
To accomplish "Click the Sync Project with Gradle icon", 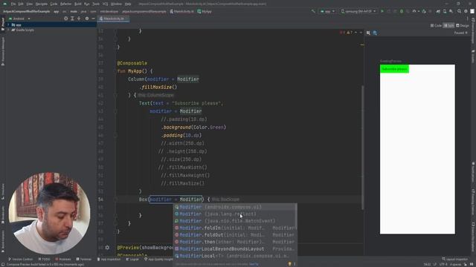I will [438, 11].
